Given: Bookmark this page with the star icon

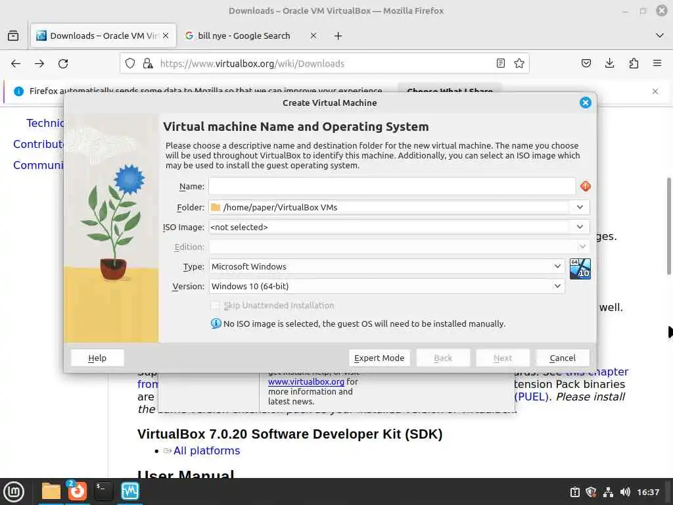Looking at the screenshot, I should (519, 64).
